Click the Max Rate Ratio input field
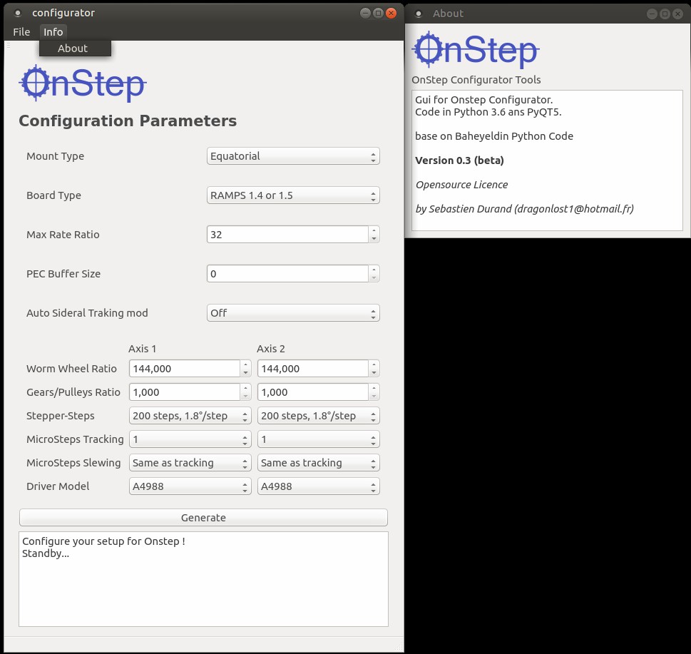Screen dimensions: 691x654 287,235
